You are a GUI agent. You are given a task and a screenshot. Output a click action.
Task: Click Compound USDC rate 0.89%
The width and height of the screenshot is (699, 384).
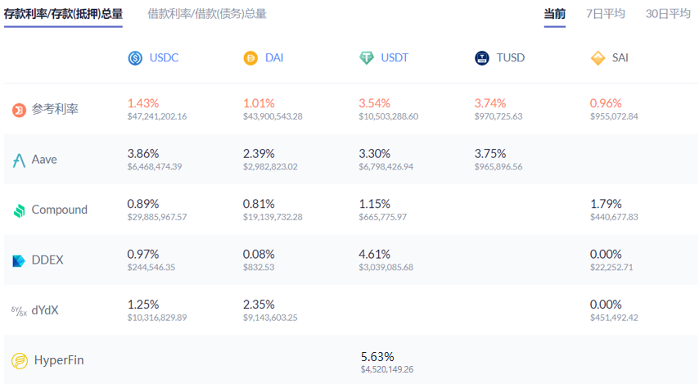point(143,204)
